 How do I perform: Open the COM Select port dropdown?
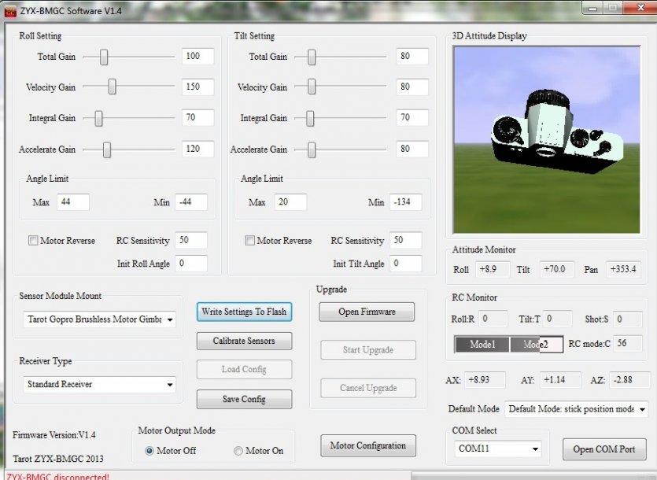click(535, 449)
